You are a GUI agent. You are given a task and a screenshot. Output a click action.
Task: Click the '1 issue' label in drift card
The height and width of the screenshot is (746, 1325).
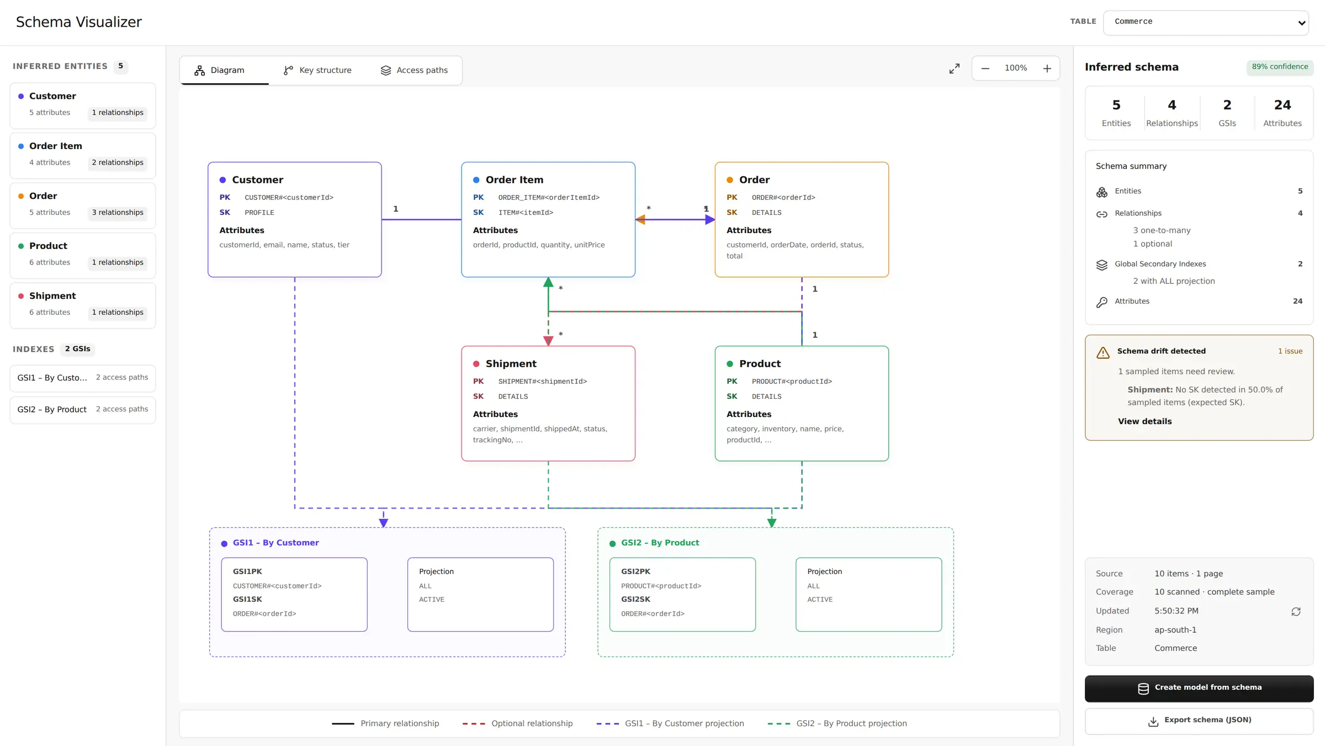[x=1290, y=351]
